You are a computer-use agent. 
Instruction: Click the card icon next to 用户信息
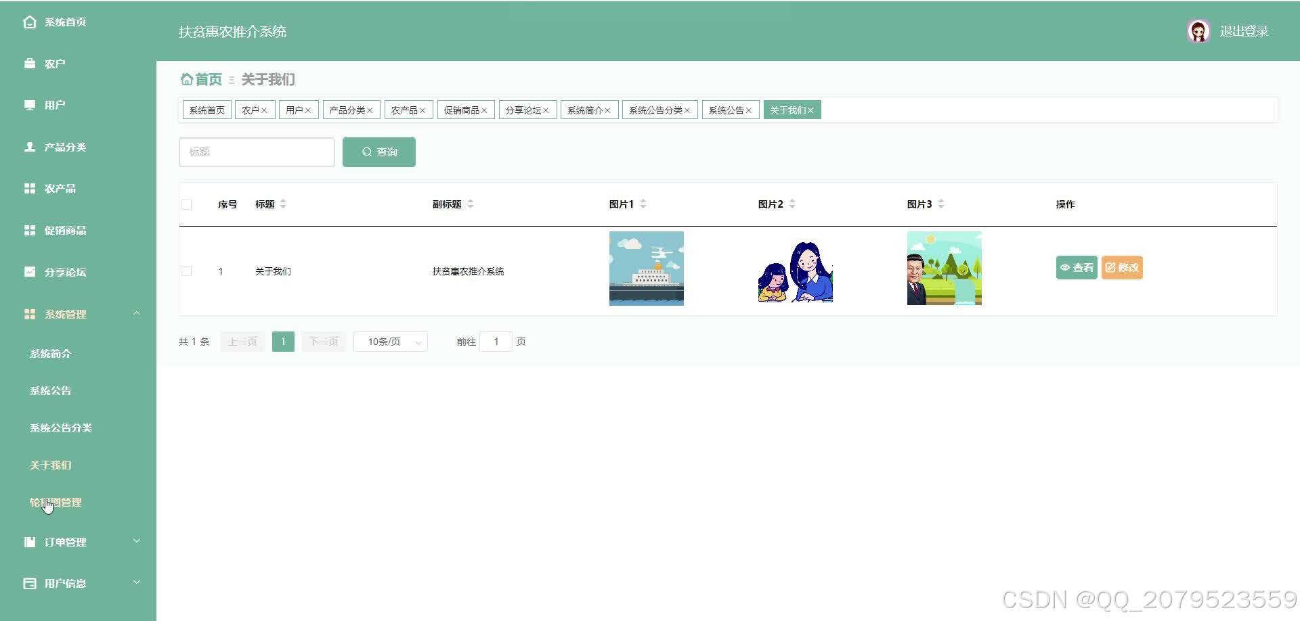[30, 583]
